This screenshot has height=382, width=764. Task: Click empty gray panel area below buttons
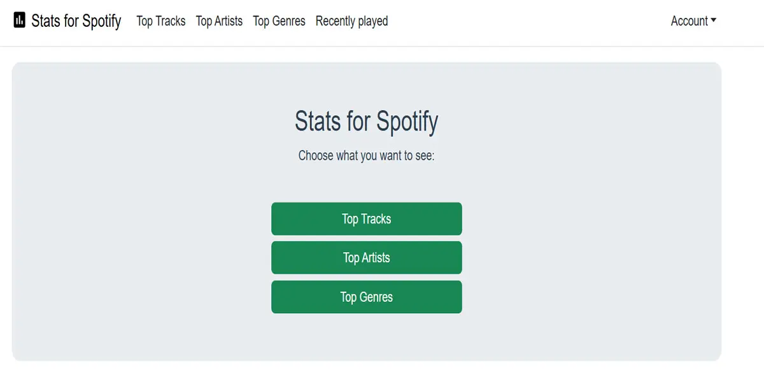click(366, 337)
